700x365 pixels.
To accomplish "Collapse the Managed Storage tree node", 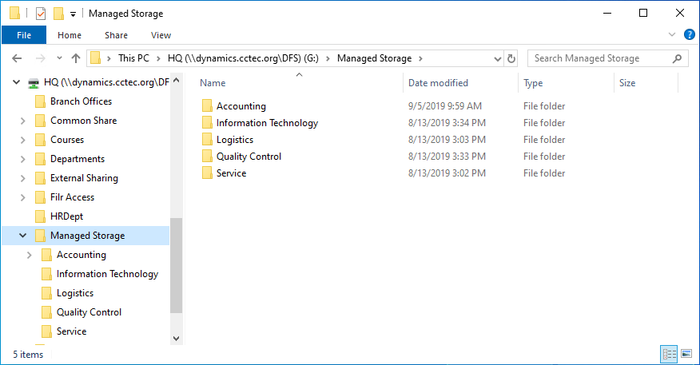I will click(22, 236).
